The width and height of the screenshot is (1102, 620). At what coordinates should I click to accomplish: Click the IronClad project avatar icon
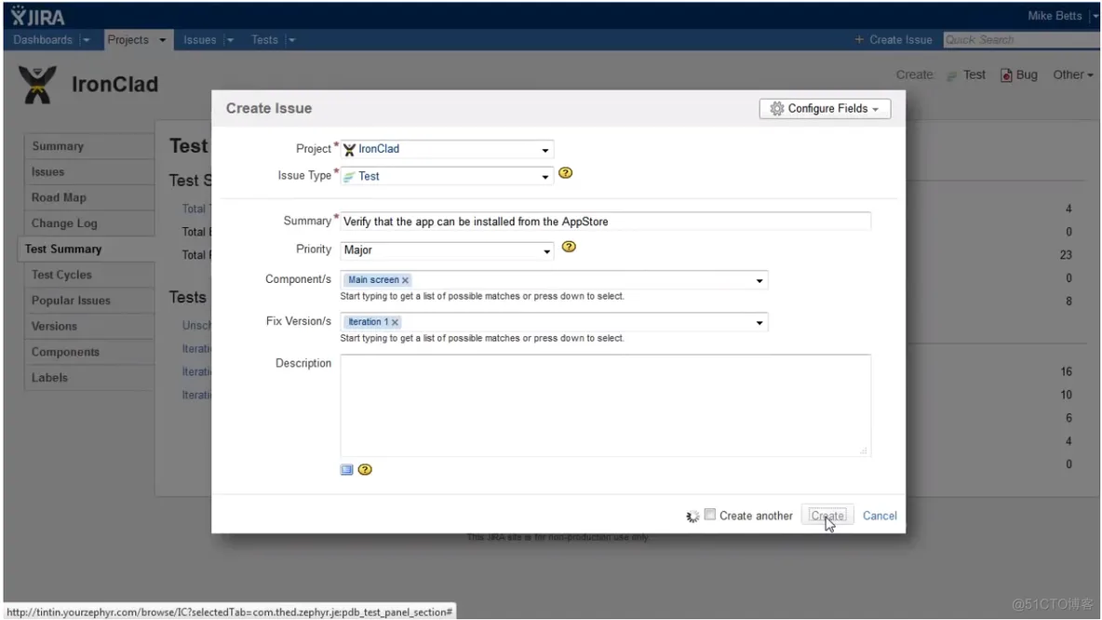coord(37,85)
